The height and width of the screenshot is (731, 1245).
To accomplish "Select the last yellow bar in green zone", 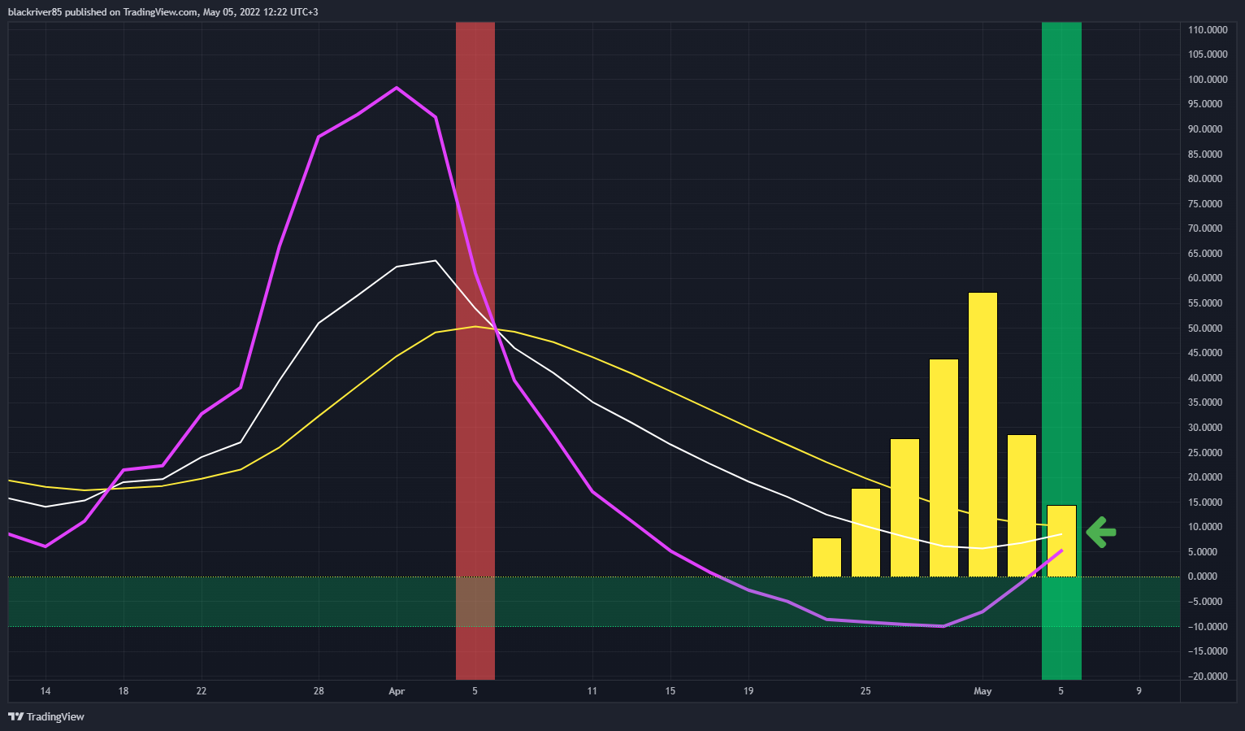I will 1061,541.
